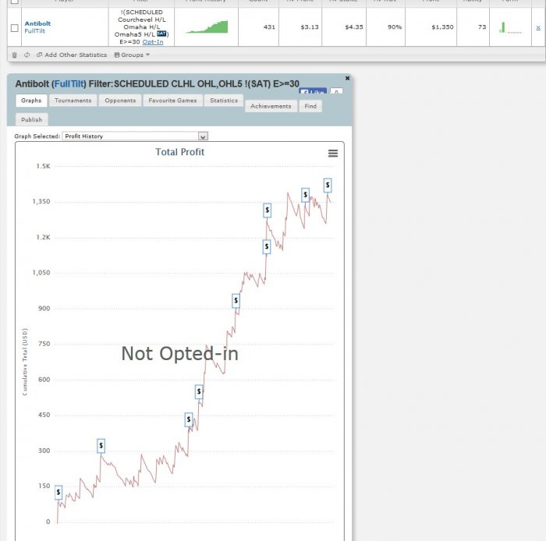Open the chart hamburger menu
The image size is (546, 541).
coord(333,153)
